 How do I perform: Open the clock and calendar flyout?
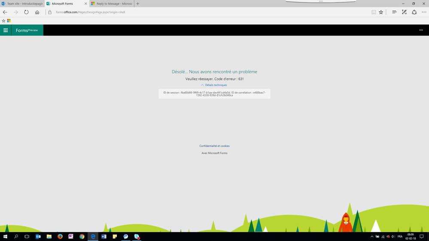click(411, 236)
